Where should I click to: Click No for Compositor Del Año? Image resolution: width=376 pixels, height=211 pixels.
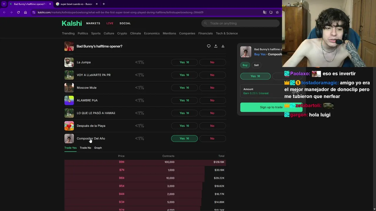click(212, 138)
